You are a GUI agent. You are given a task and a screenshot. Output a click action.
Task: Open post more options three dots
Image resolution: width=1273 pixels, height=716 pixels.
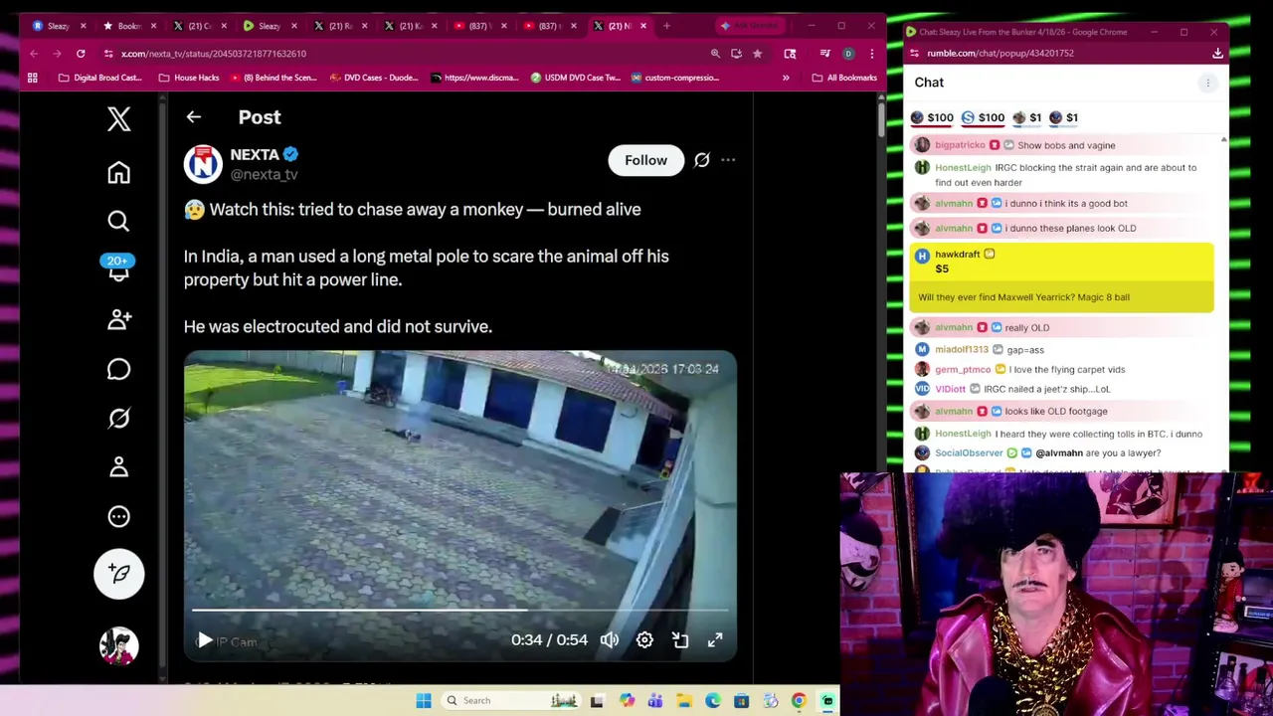tap(728, 160)
